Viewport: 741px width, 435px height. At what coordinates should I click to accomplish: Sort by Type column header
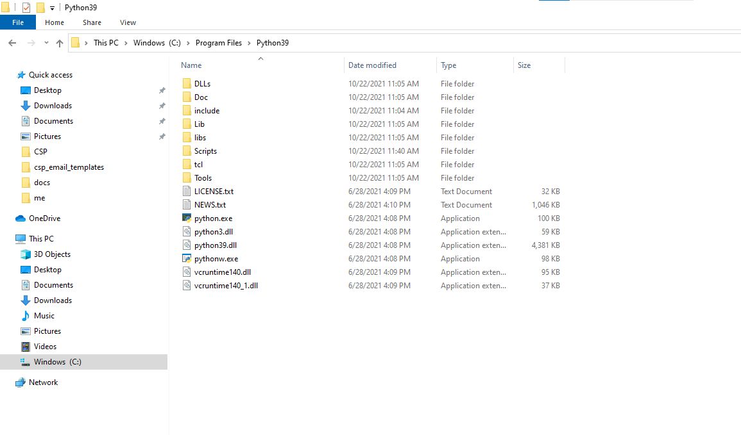(448, 65)
